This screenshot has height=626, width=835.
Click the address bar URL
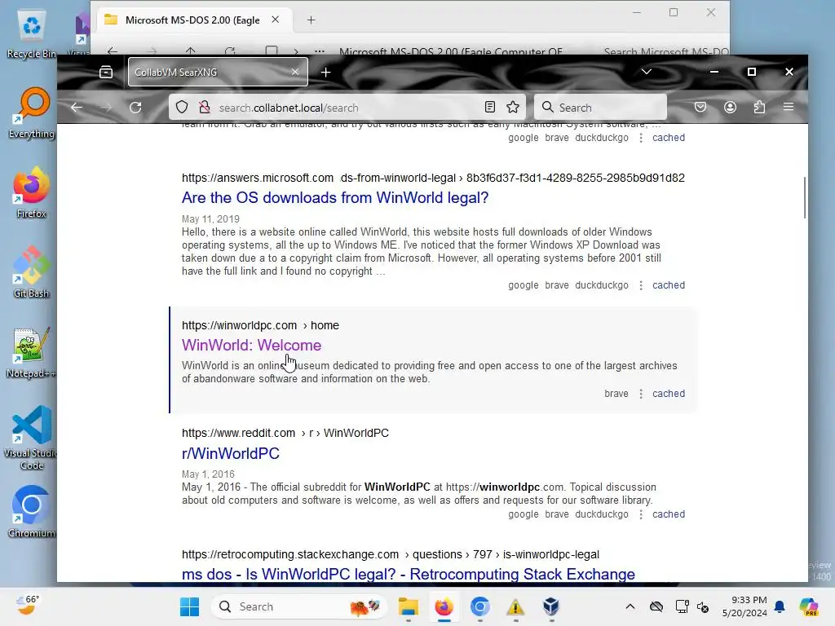(x=289, y=108)
